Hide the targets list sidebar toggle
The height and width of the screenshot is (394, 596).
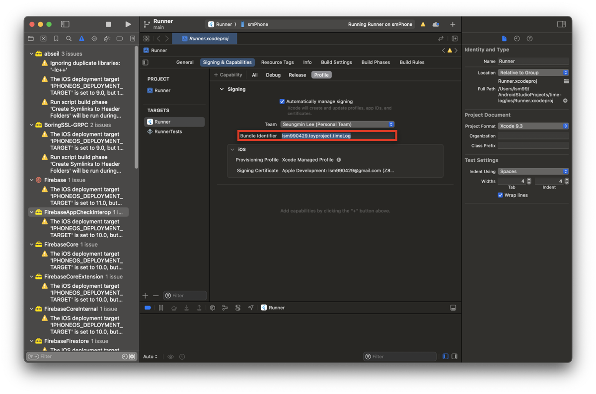coord(146,63)
